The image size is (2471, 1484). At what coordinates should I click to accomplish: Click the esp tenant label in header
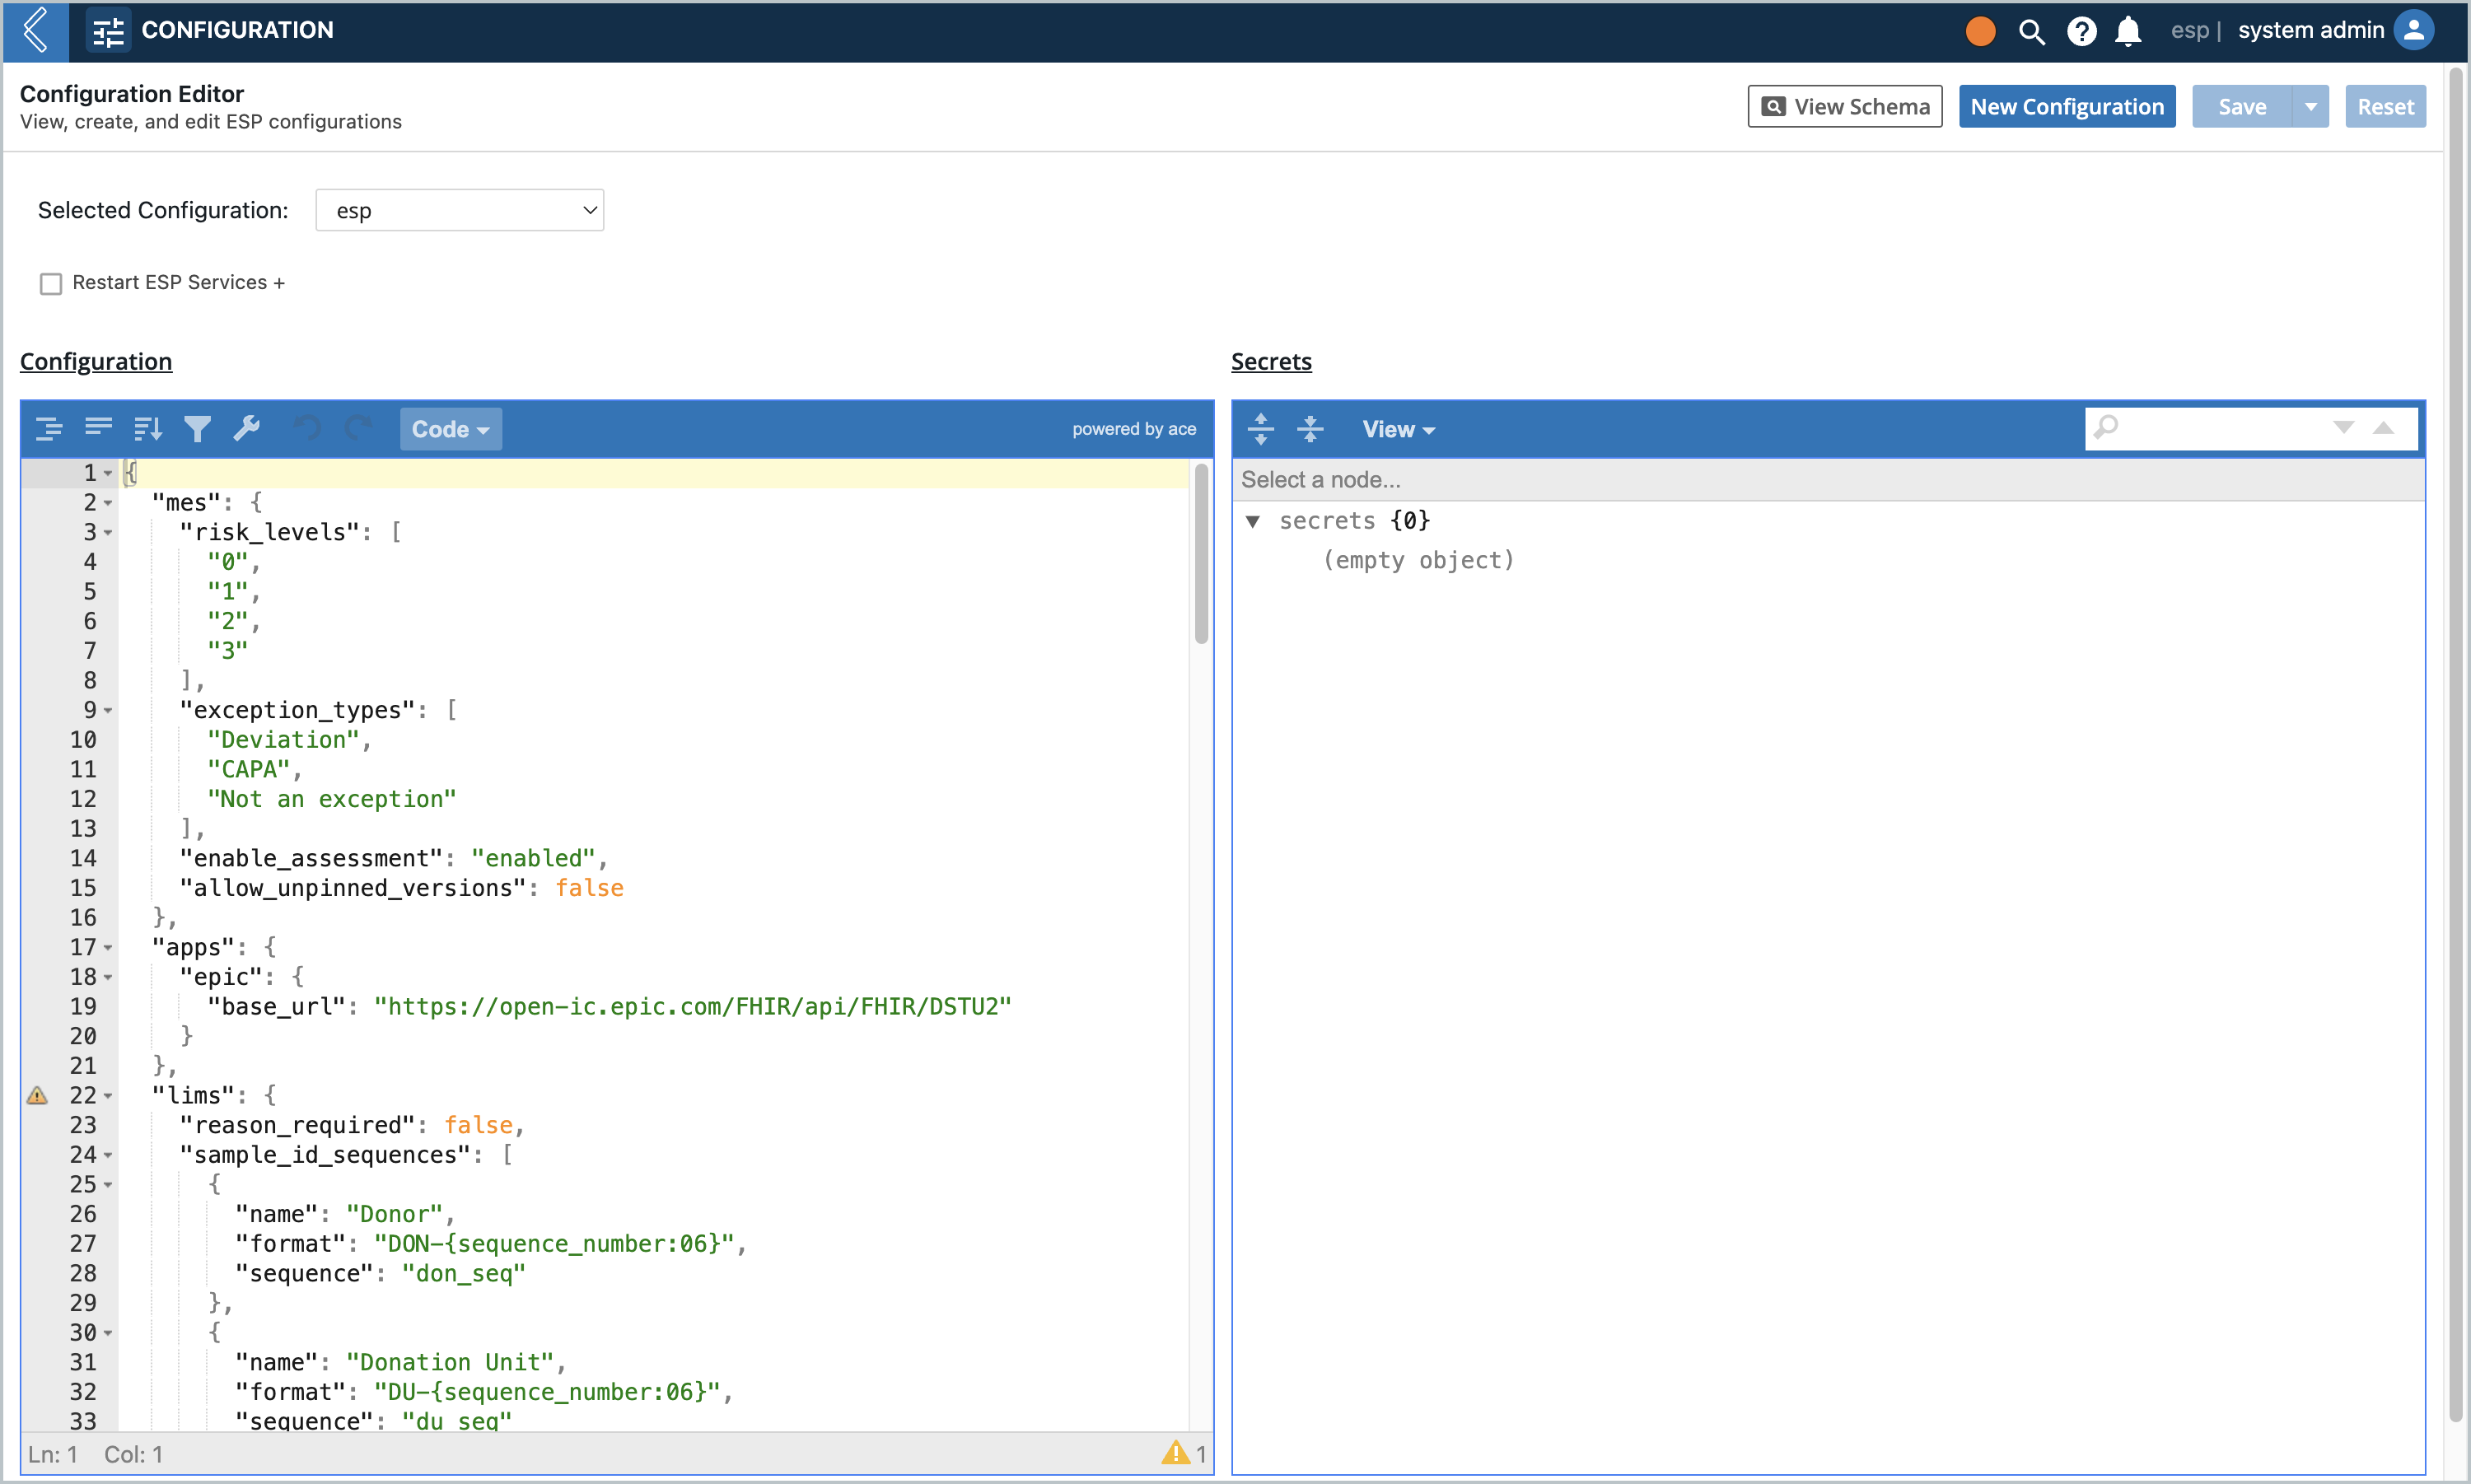pyautogui.click(x=2189, y=31)
